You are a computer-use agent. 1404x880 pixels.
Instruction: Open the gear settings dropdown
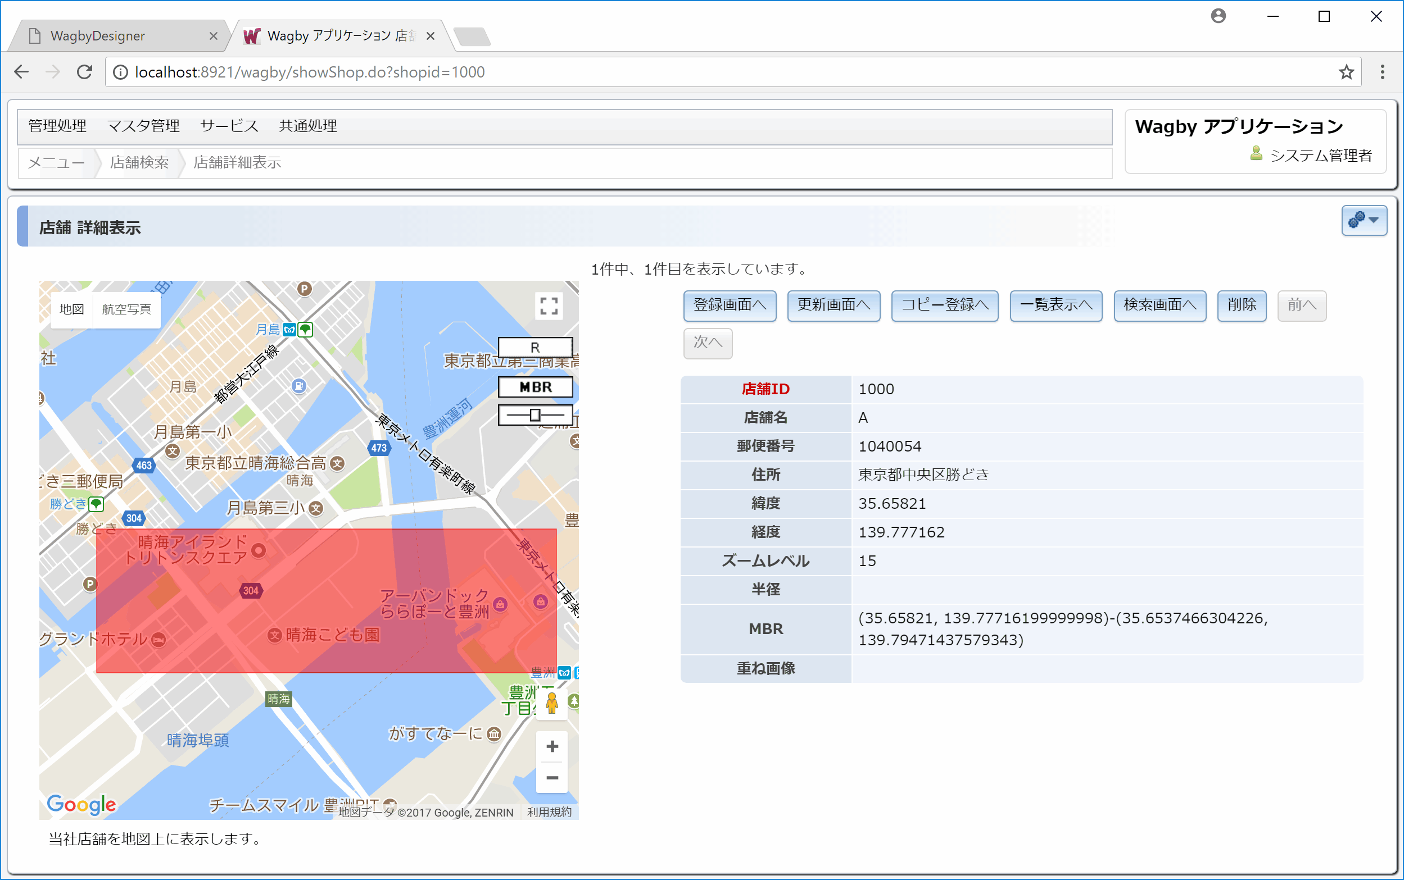pos(1364,221)
